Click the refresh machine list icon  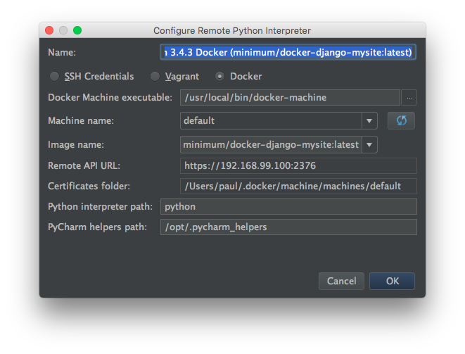point(401,121)
